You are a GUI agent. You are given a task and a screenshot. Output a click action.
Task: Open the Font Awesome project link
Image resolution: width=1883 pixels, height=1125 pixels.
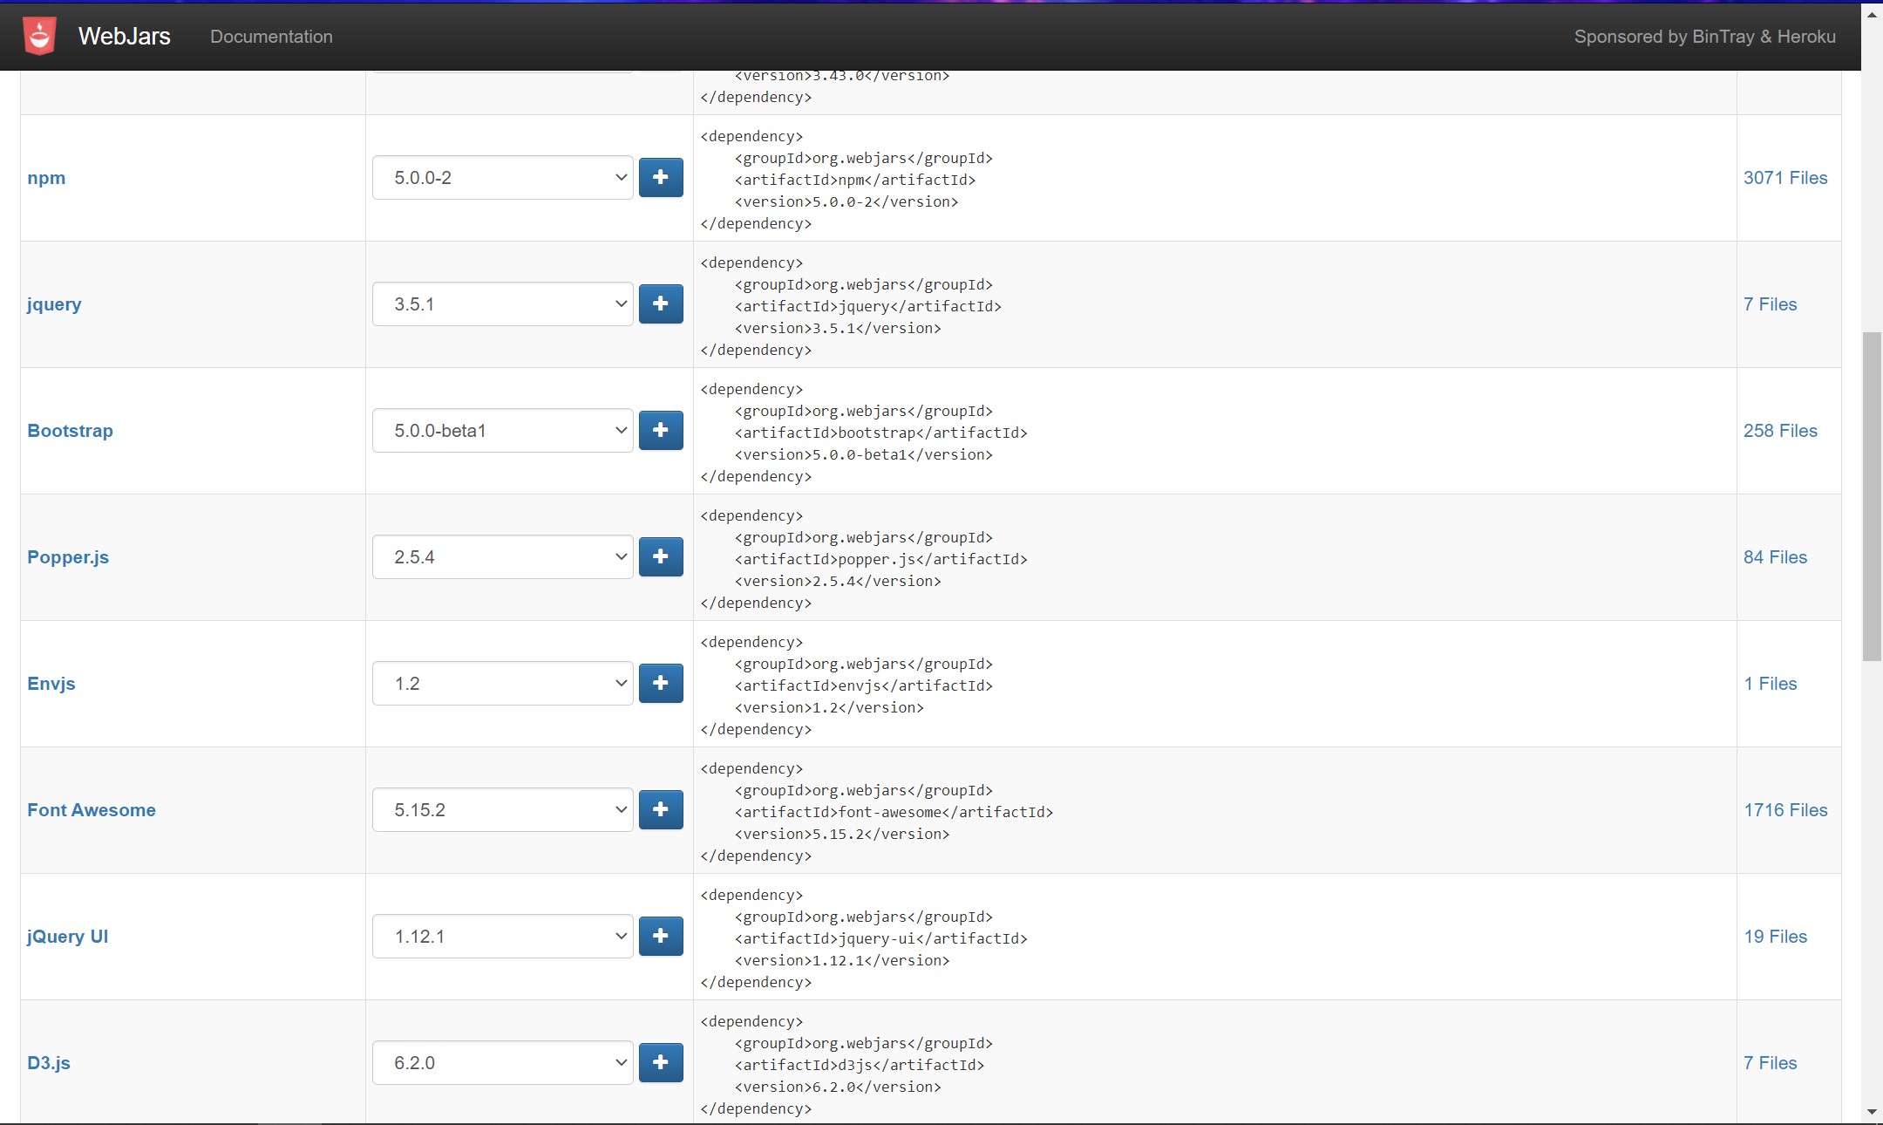pyautogui.click(x=92, y=810)
